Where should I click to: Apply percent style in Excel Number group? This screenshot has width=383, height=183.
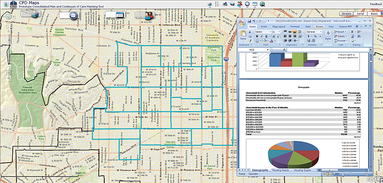pyautogui.click(x=315, y=36)
